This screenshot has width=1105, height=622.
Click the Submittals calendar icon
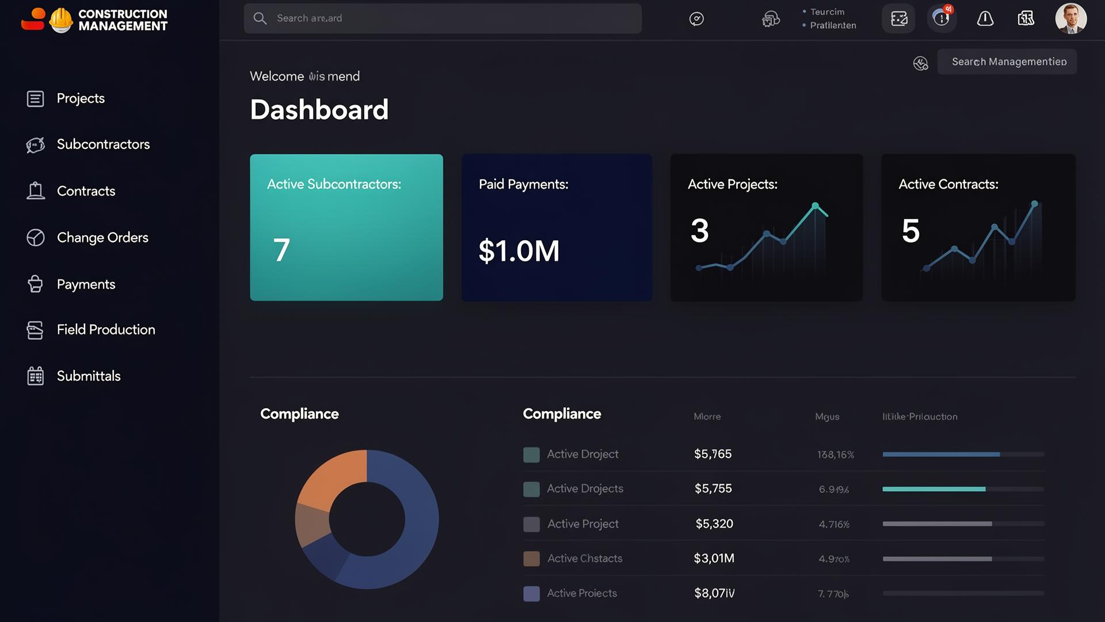coord(35,376)
